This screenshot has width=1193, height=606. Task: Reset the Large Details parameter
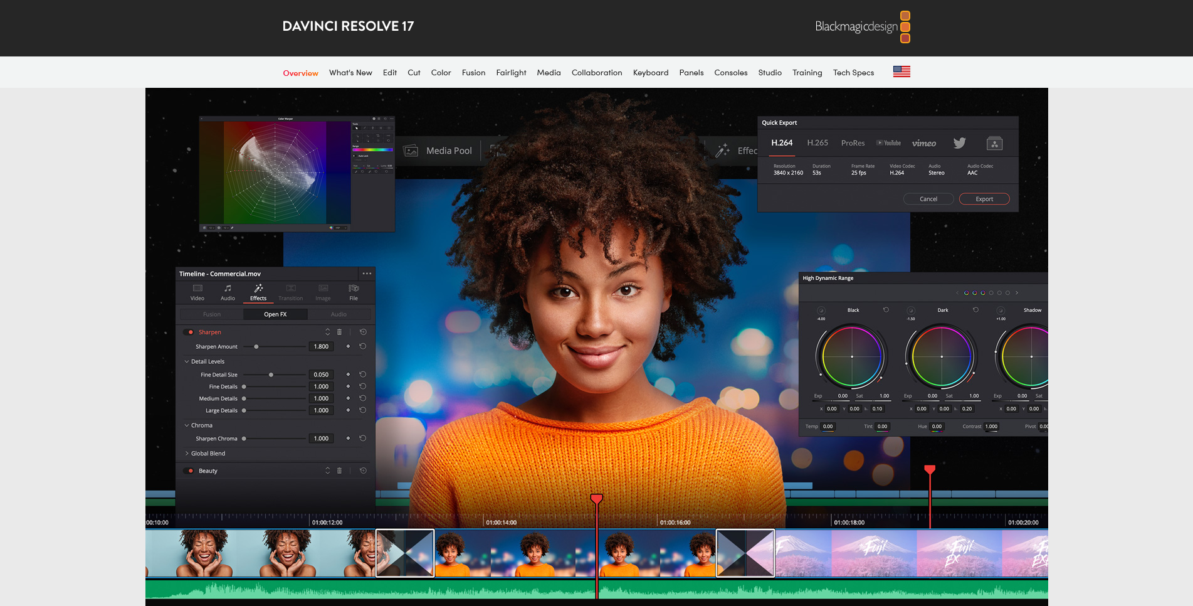pos(363,410)
